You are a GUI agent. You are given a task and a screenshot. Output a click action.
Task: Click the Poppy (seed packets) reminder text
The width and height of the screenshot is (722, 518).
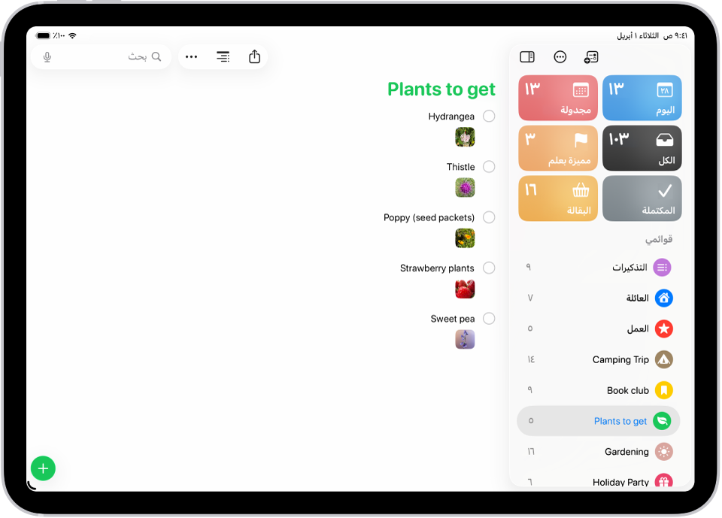pos(429,217)
